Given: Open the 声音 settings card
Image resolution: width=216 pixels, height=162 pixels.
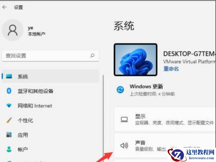Looking at the screenshot, I should point(165,145).
